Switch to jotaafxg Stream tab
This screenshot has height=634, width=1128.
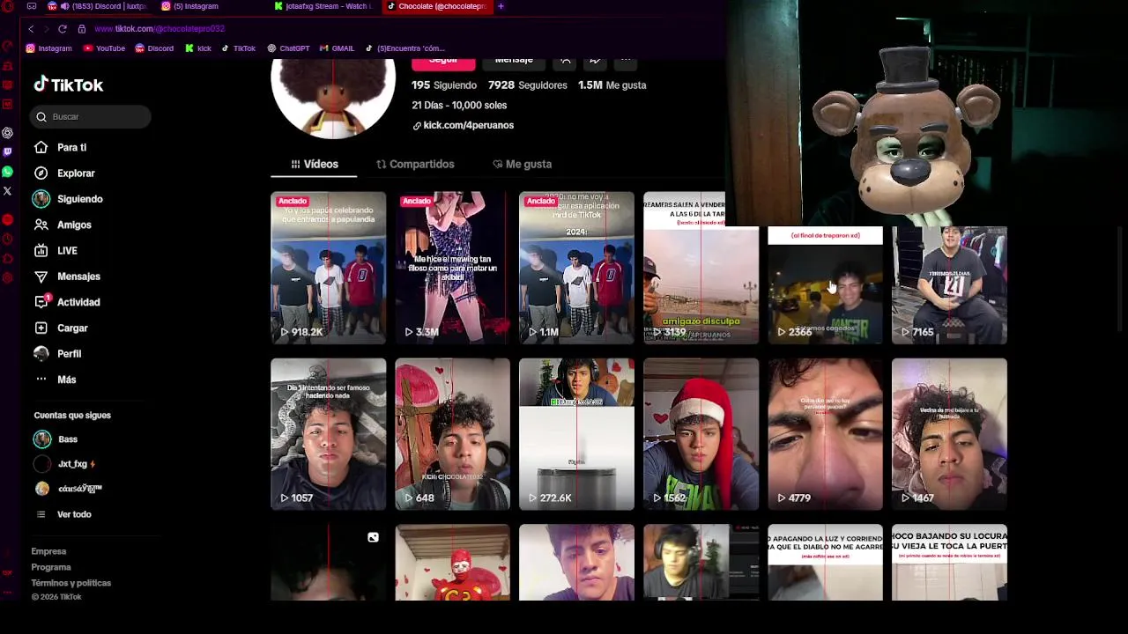pos(323,6)
